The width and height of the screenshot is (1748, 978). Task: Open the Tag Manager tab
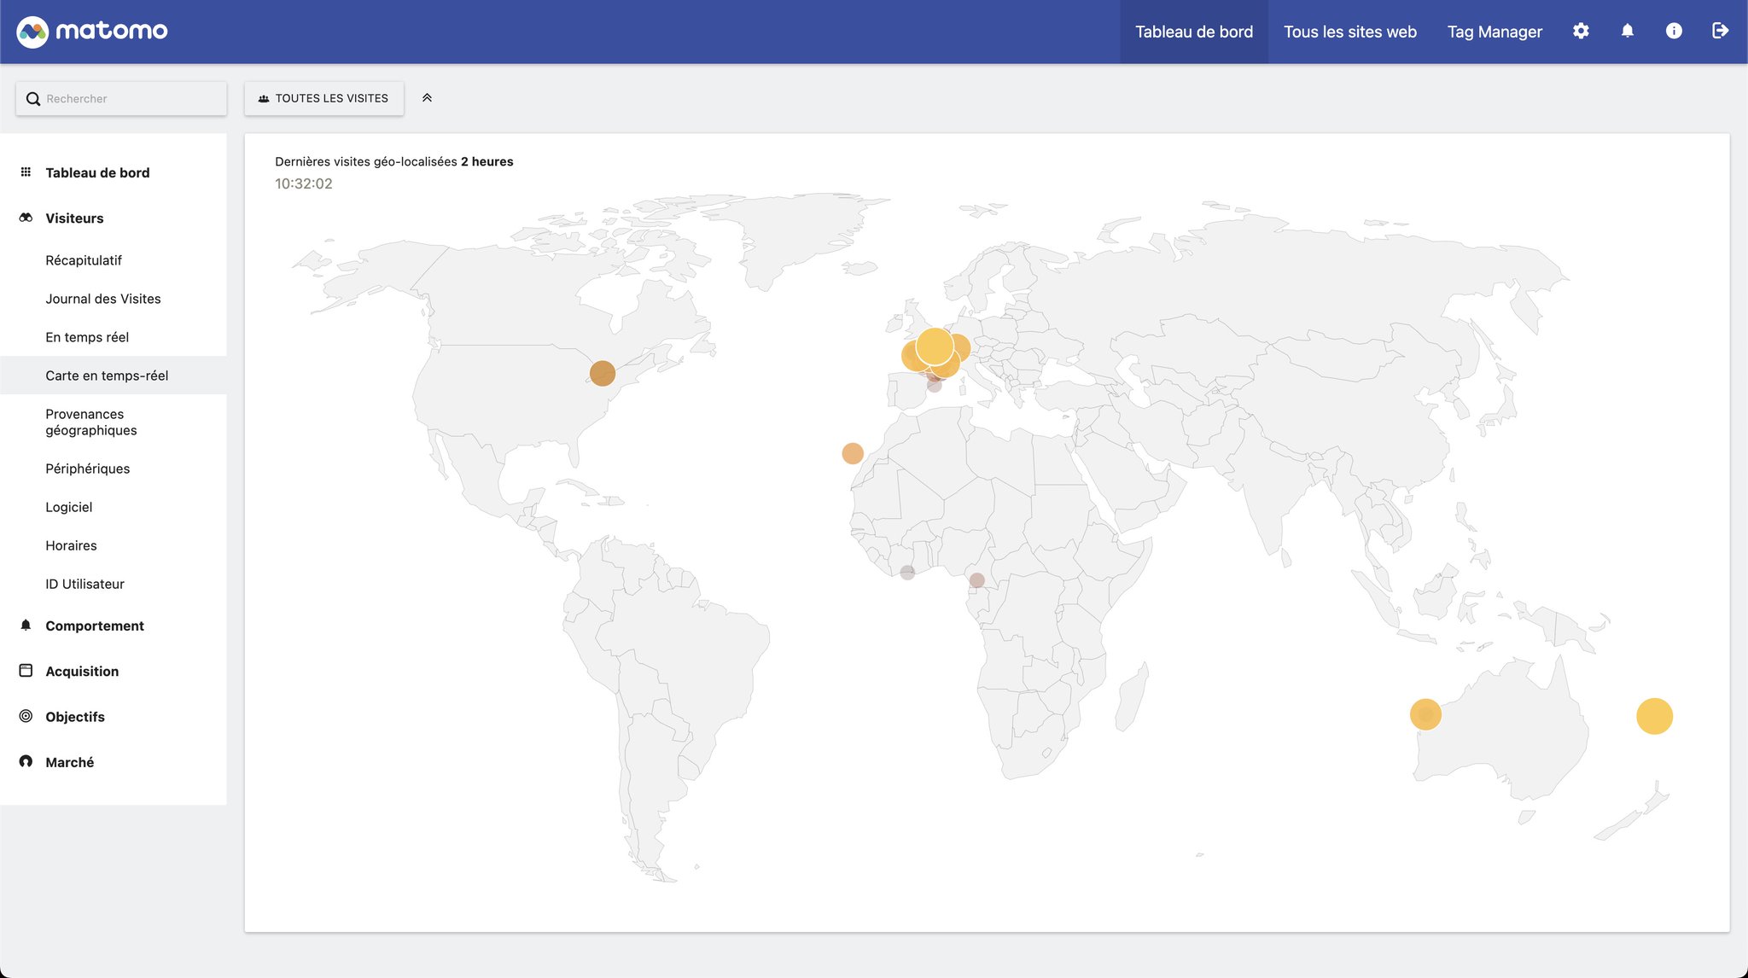pyautogui.click(x=1495, y=31)
